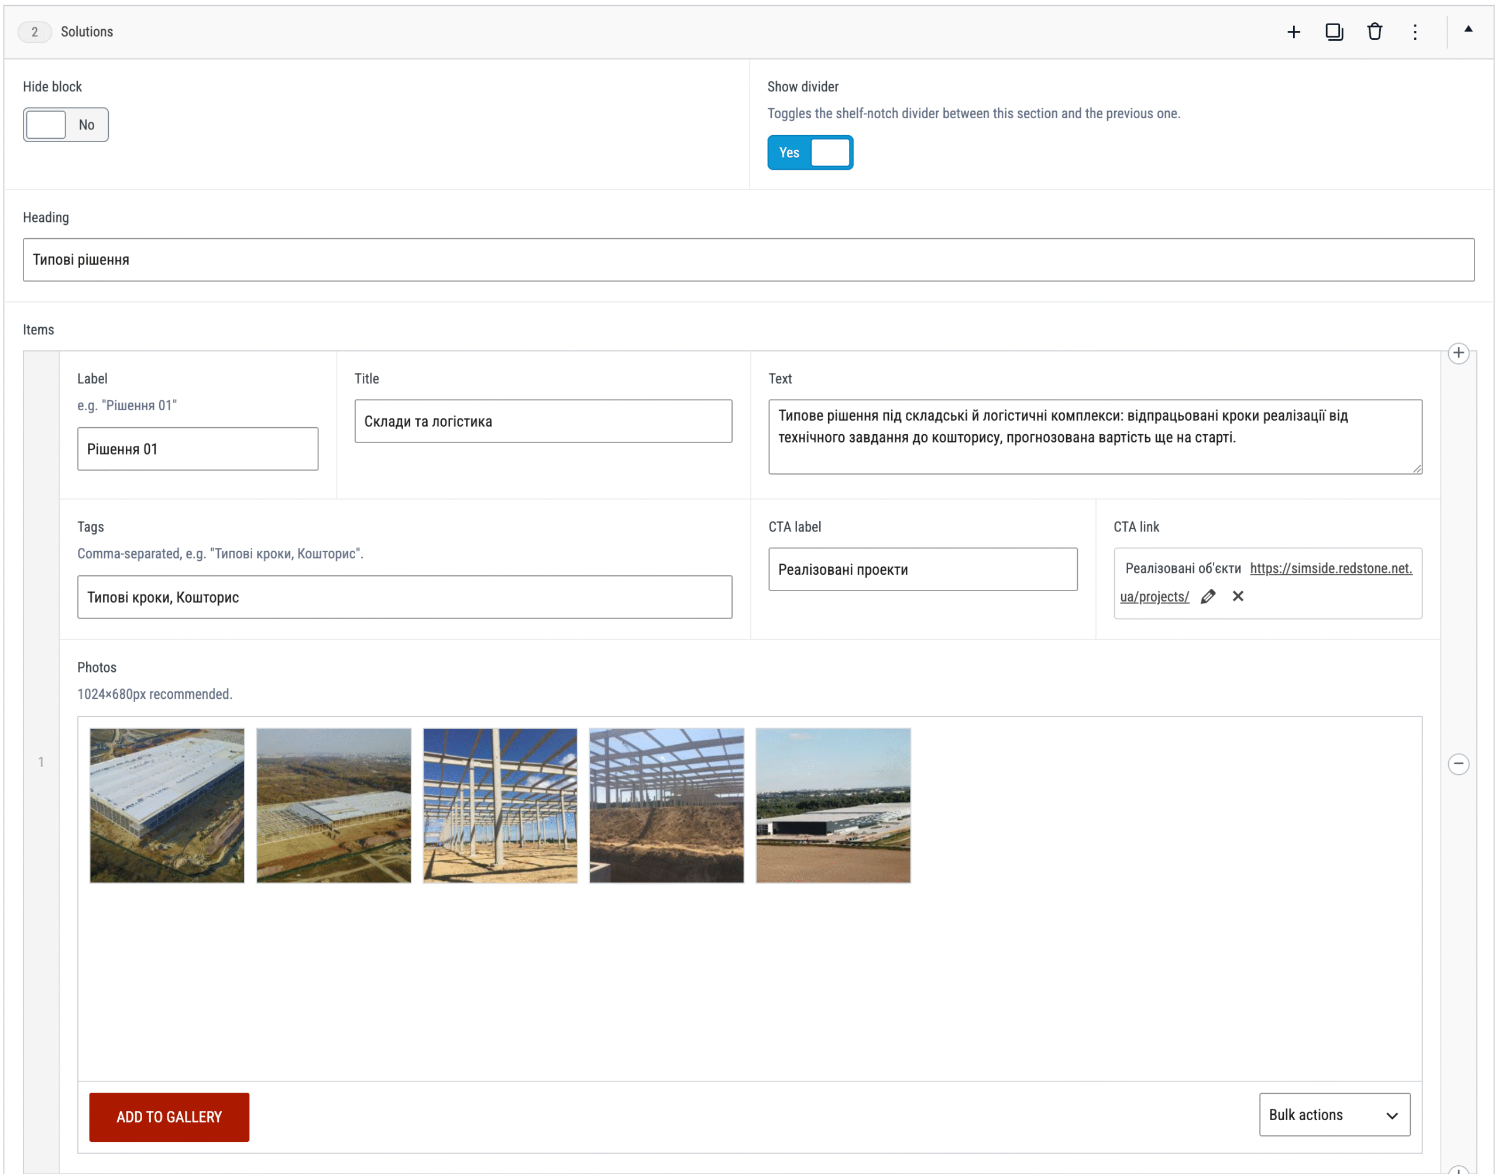1498x1174 pixels.
Task: Select the first warehouse aerial photo thumbnail
Action: pyautogui.click(x=167, y=805)
